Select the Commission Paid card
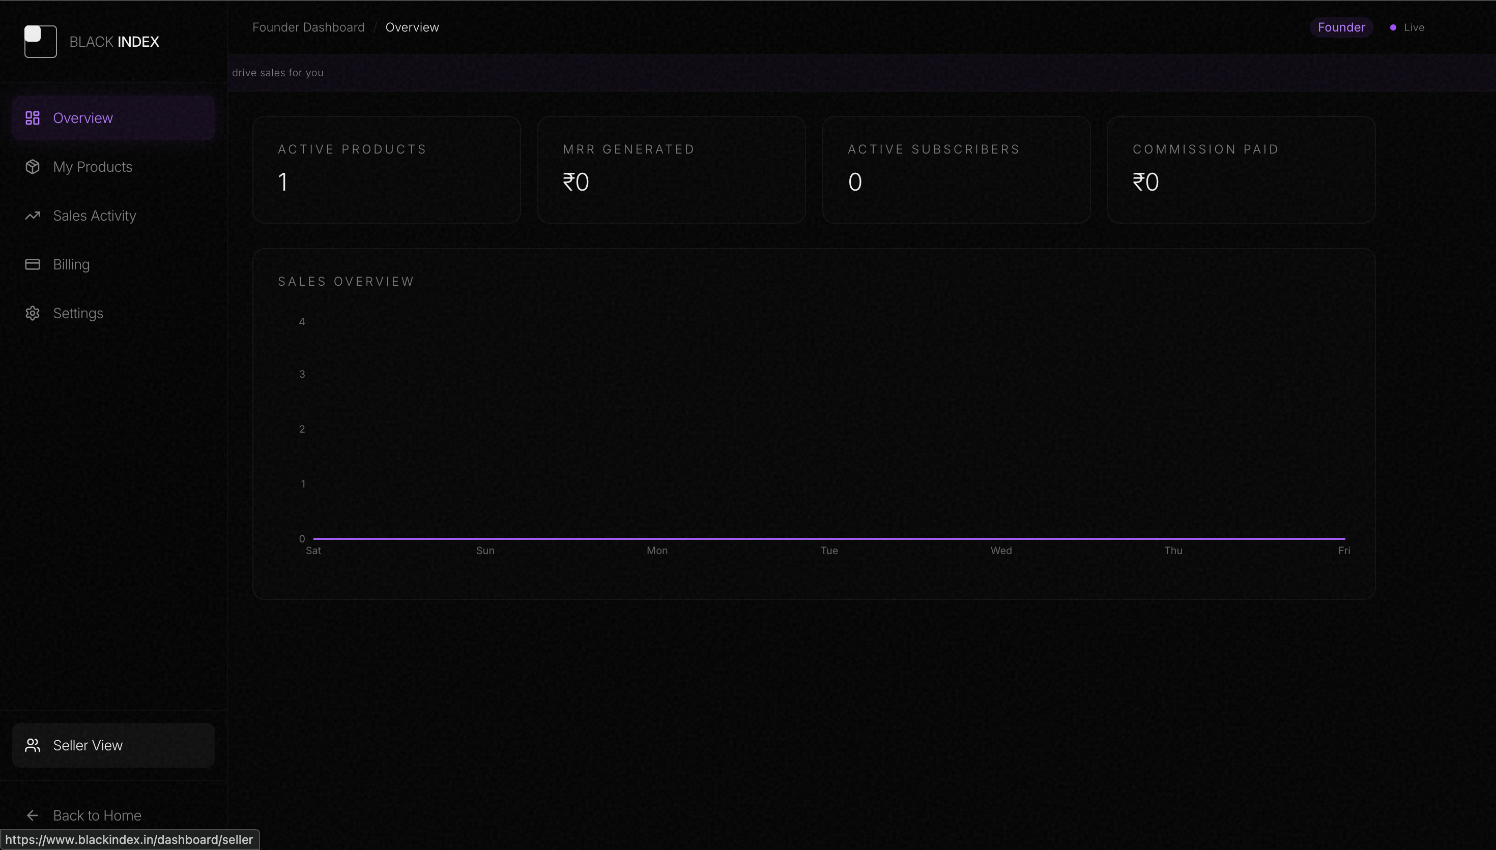Image resolution: width=1496 pixels, height=850 pixels. (x=1241, y=170)
